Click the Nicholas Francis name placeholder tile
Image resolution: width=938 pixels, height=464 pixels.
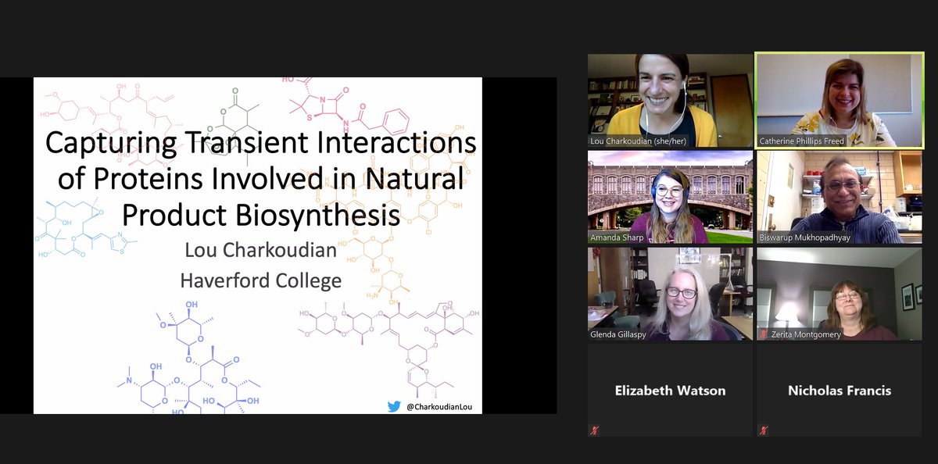(840, 391)
